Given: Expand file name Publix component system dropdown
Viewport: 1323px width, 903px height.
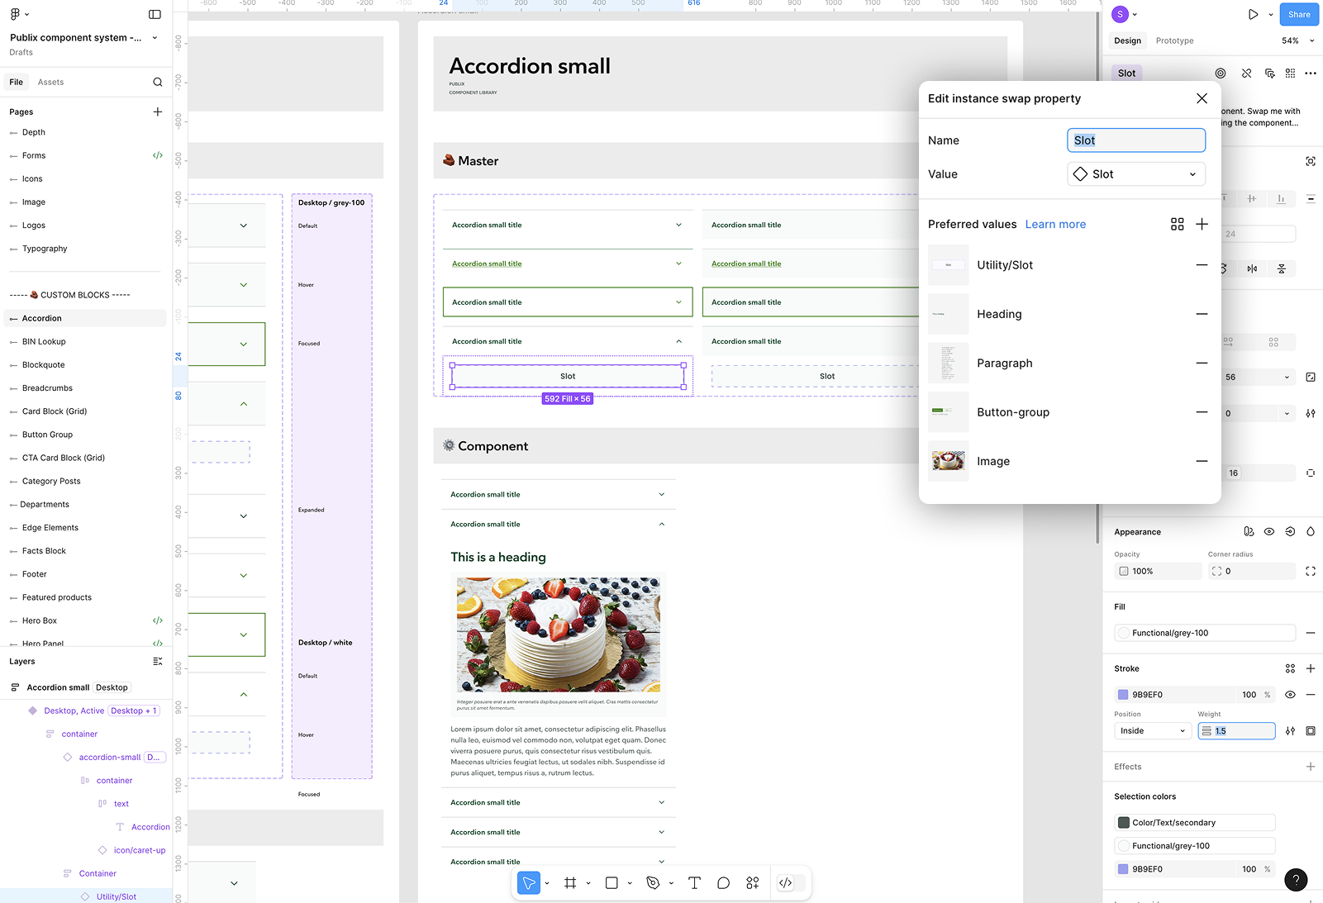Looking at the screenshot, I should [155, 37].
